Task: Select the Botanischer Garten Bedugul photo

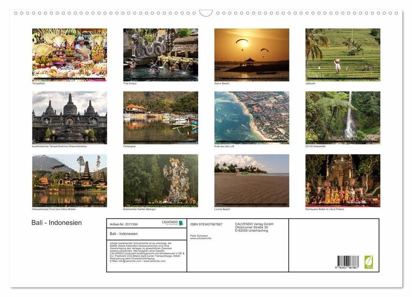Action: (x=161, y=180)
